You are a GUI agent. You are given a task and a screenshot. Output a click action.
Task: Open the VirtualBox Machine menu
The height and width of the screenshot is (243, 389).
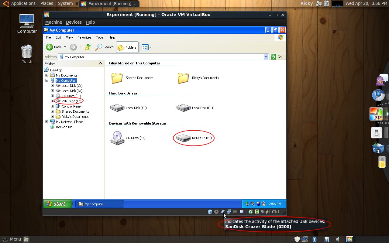click(53, 22)
